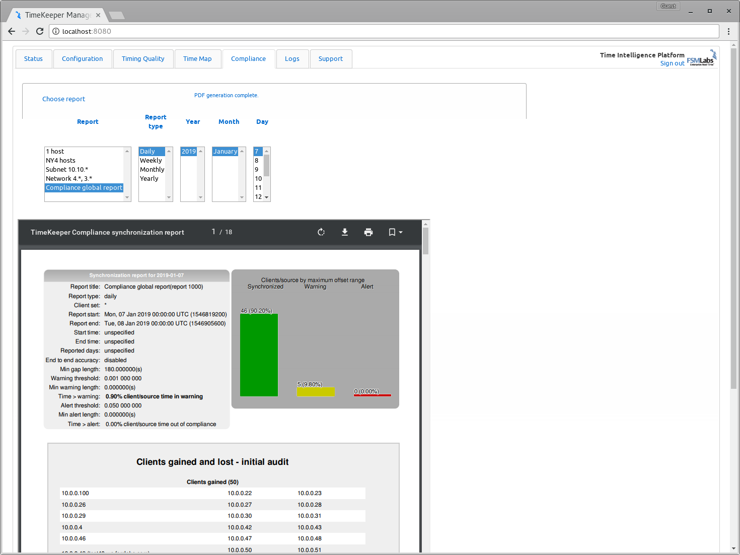Select '1 host' in Report list

[84, 152]
